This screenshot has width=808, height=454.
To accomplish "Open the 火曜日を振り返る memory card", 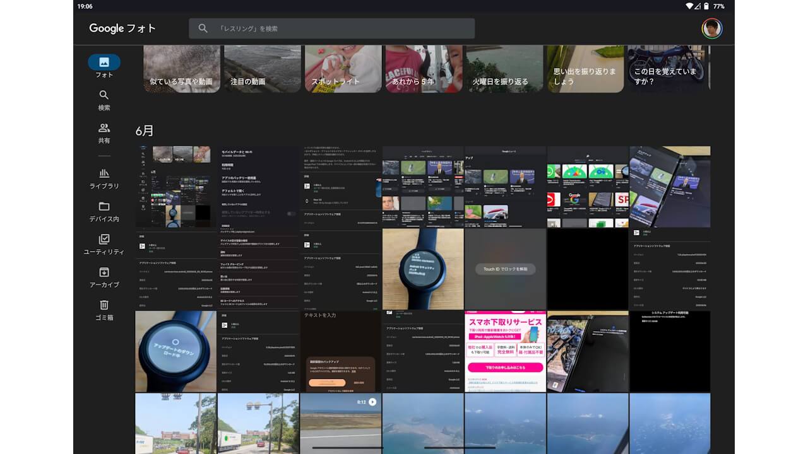I will 505,69.
